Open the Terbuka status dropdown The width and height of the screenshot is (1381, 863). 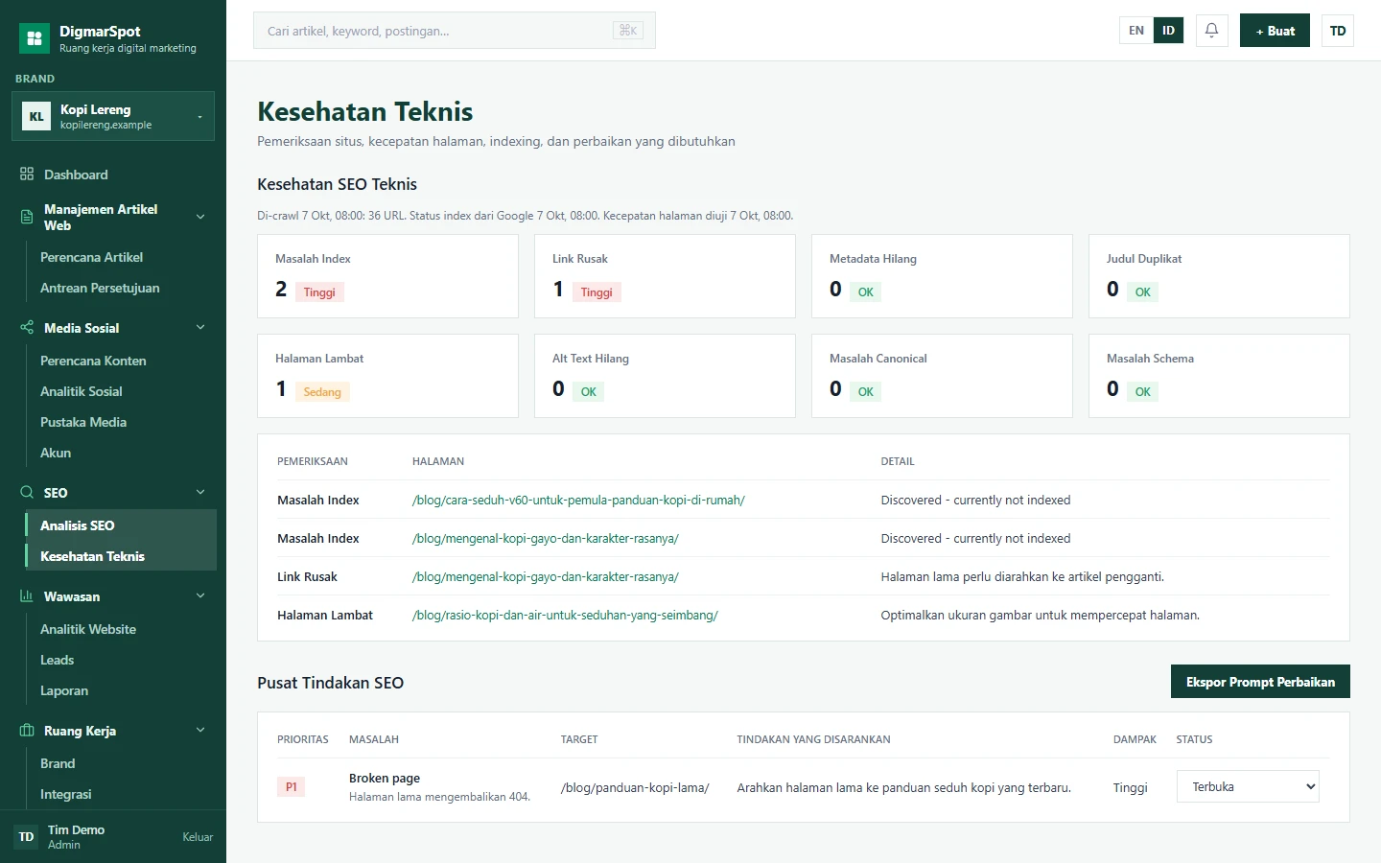(x=1248, y=787)
